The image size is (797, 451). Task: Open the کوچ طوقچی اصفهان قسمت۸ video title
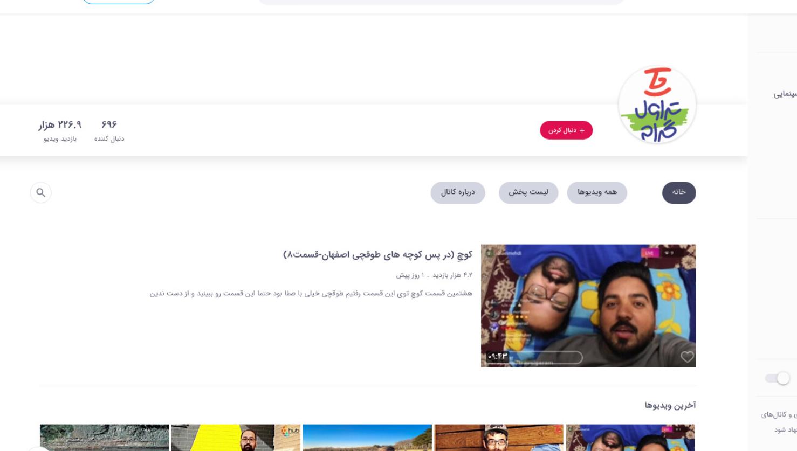[x=377, y=254]
